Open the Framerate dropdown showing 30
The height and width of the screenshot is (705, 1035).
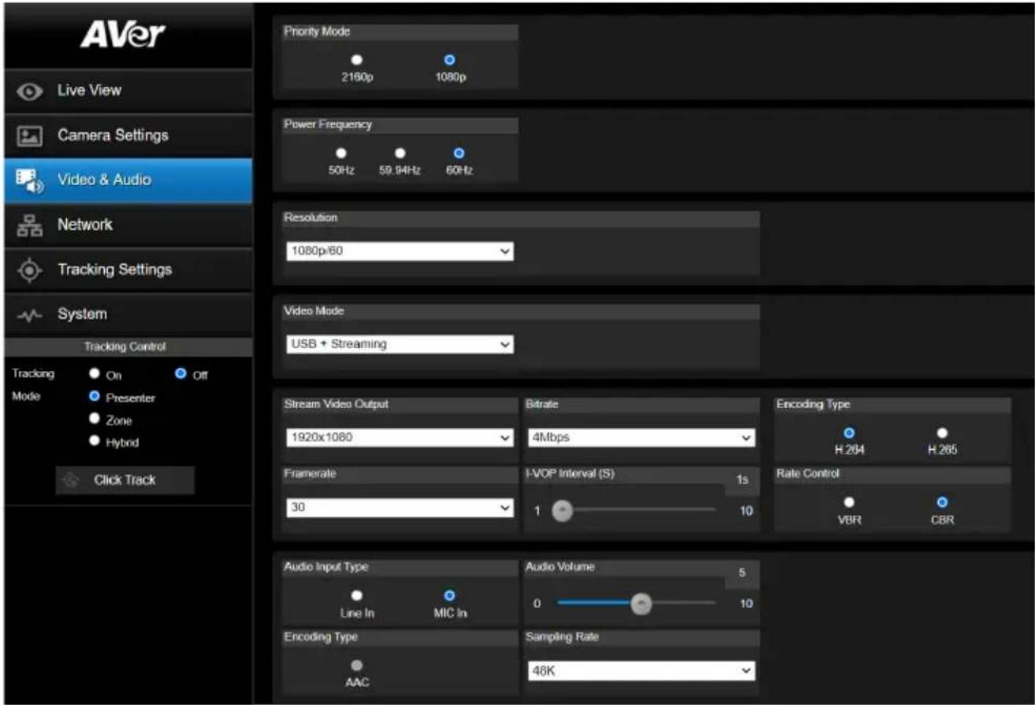pos(399,508)
